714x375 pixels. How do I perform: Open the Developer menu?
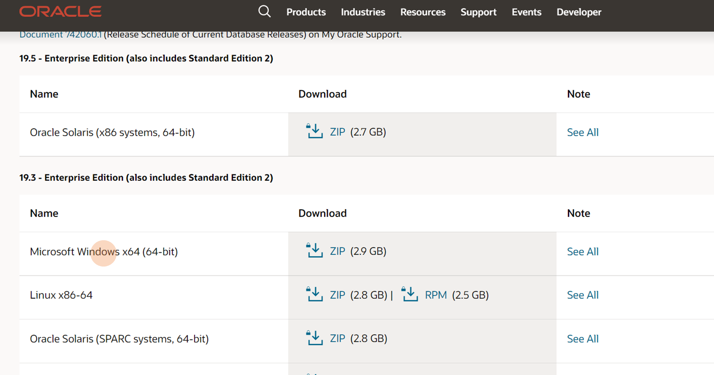click(579, 12)
